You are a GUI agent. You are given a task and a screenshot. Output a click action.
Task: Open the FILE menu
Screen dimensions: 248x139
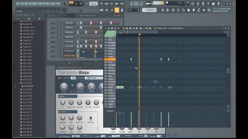(18, 3)
